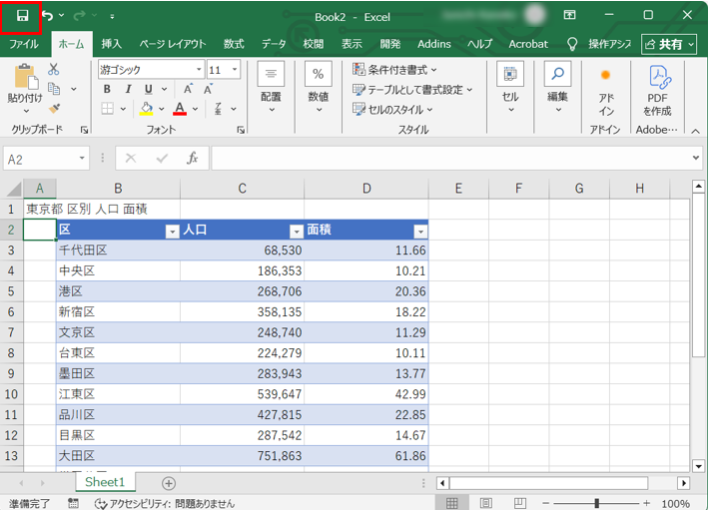
Task: Select the cell containing 千代田区
Action: point(118,251)
